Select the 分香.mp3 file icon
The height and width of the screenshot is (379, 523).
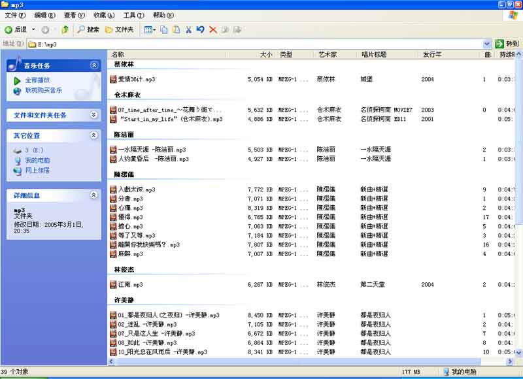coord(113,199)
